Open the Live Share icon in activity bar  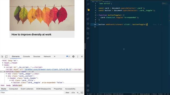pyautogui.click(x=88, y=38)
